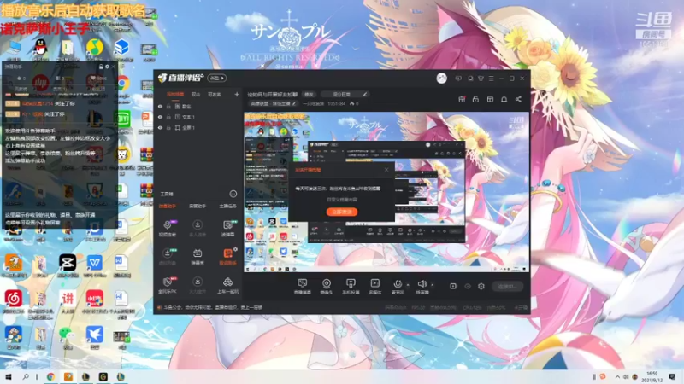Select the 文本 1 source row

click(198, 117)
